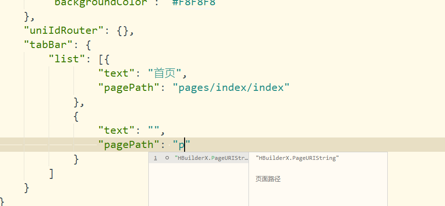445x206 pixels.
Task: Click the circle icon in the suggestion row
Action: point(167,158)
